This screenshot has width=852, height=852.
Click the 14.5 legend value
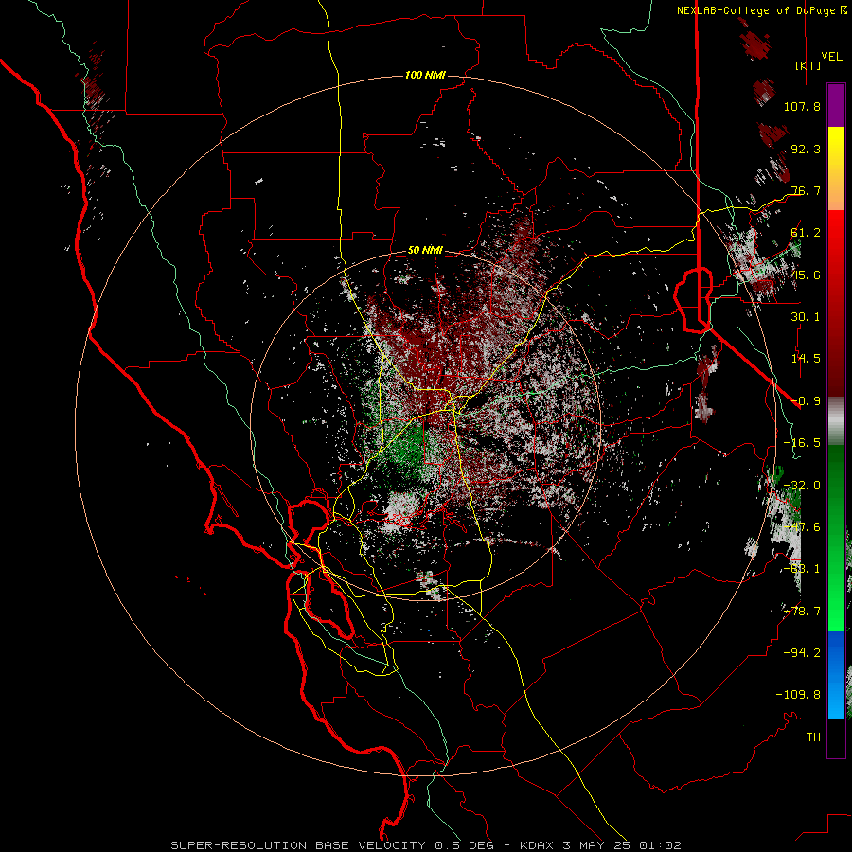tap(806, 359)
